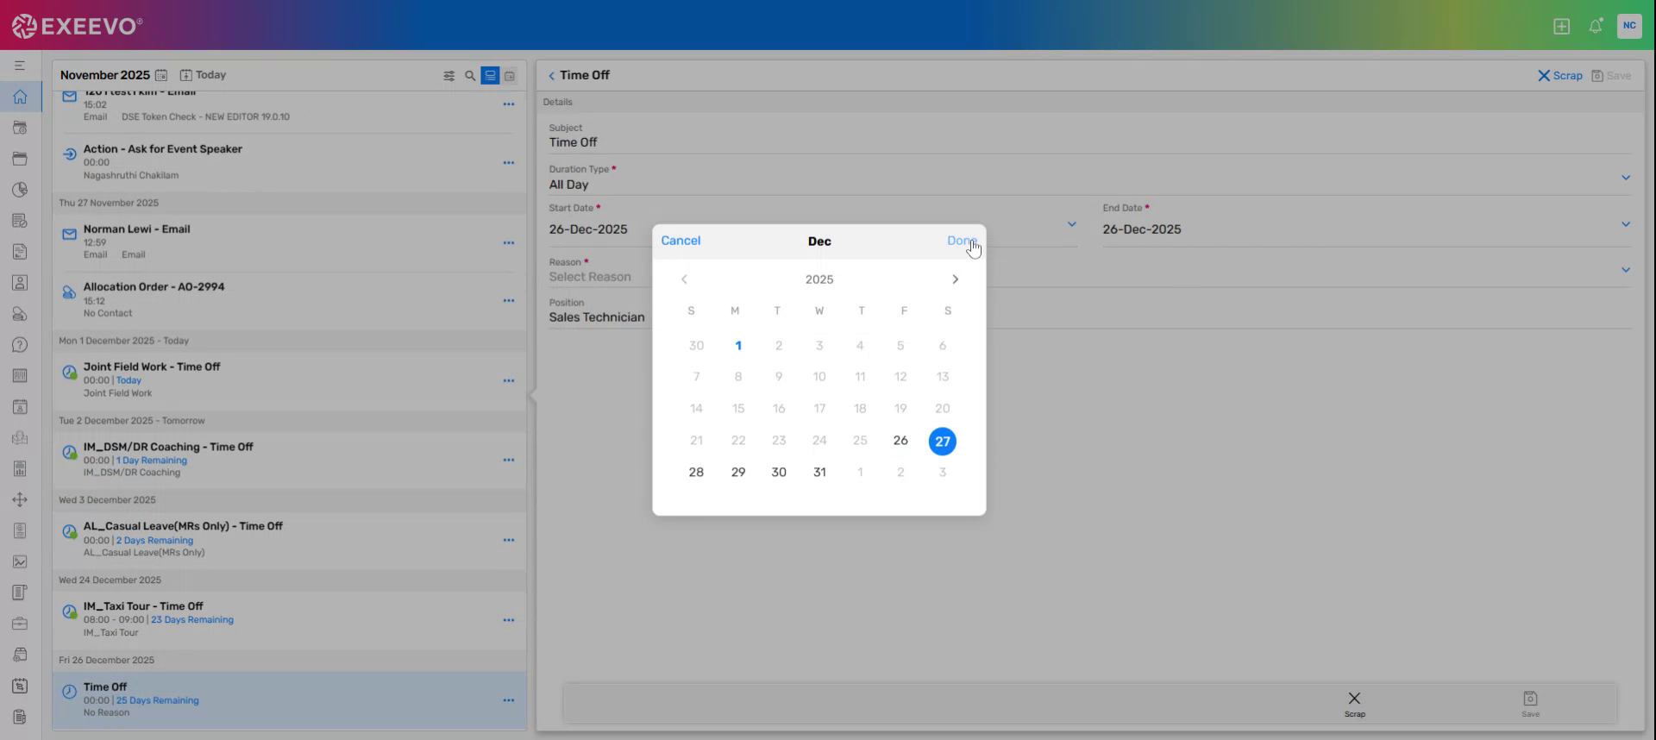This screenshot has width=1656, height=740.
Task: Select December 29 in calendar
Action: coord(738,473)
